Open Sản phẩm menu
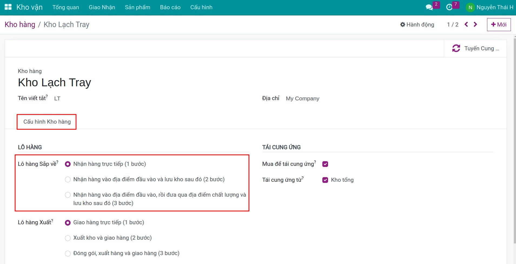The image size is (516, 264). point(137,7)
